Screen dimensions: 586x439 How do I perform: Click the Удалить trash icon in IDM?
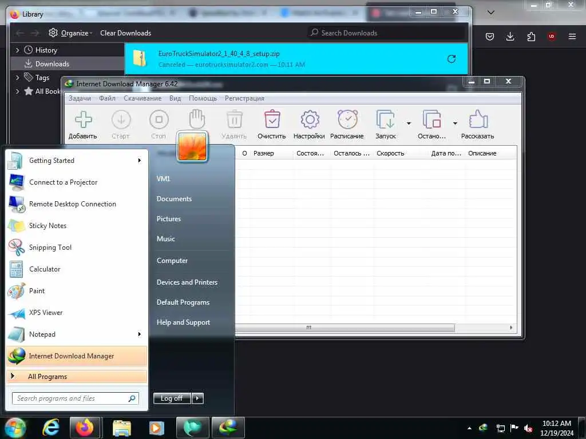[x=234, y=119]
